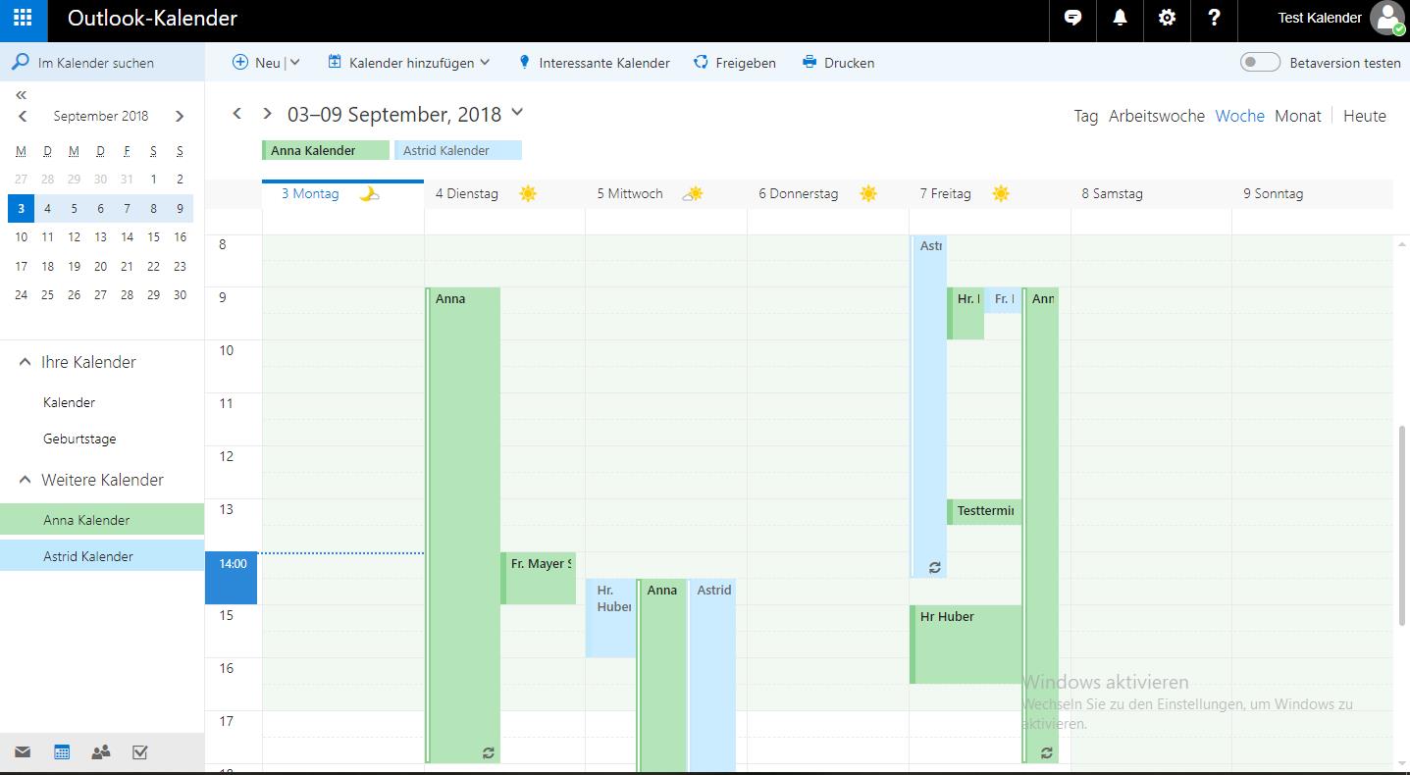Click the Interessante Kalender lightbulb icon
The width and height of the screenshot is (1410, 775).
point(524,62)
